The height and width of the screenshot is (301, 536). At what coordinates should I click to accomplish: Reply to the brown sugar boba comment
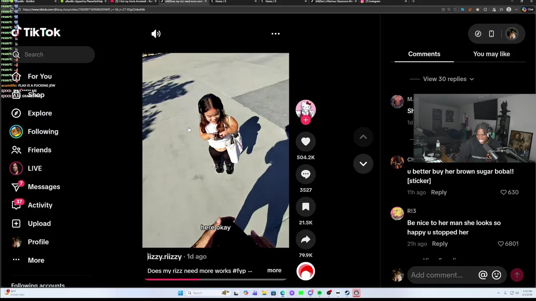click(x=439, y=192)
